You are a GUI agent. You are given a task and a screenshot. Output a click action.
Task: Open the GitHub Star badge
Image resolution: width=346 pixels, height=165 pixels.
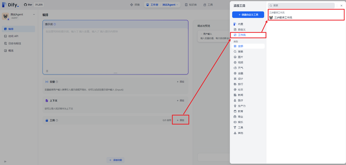tap(34, 5)
